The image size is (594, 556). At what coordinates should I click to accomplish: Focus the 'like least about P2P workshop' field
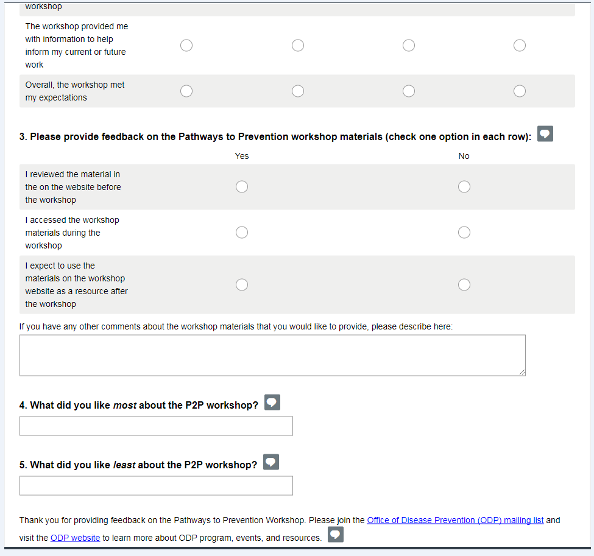156,485
